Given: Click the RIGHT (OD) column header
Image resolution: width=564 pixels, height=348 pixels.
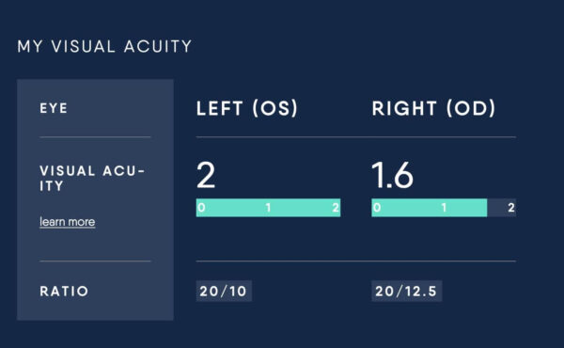Looking at the screenshot, I should pyautogui.click(x=433, y=108).
